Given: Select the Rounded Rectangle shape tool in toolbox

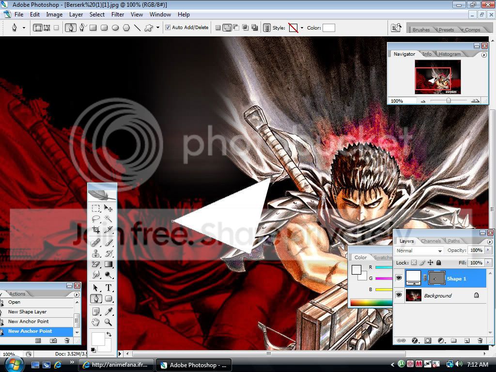Looking at the screenshot, I should point(108,298).
